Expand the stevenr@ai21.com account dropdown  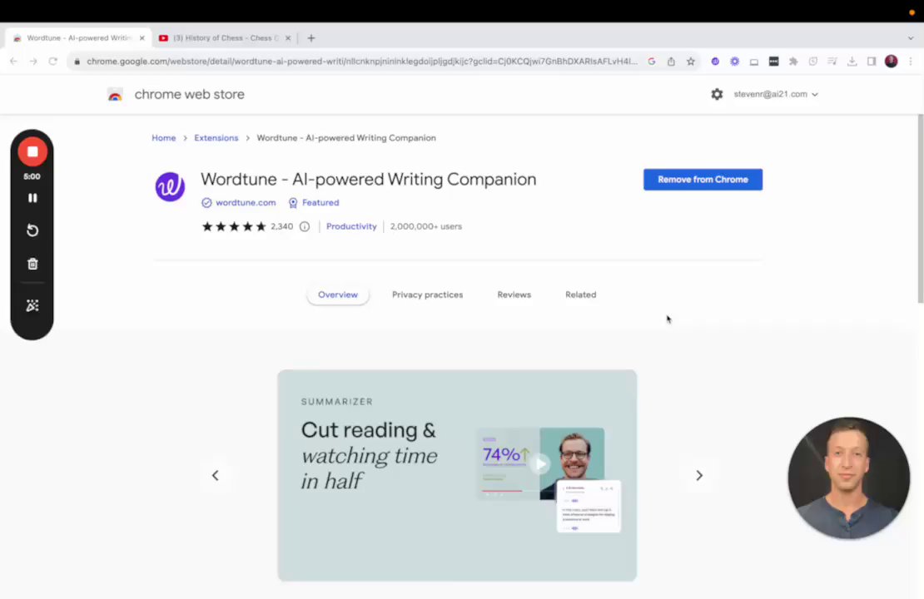(x=776, y=94)
